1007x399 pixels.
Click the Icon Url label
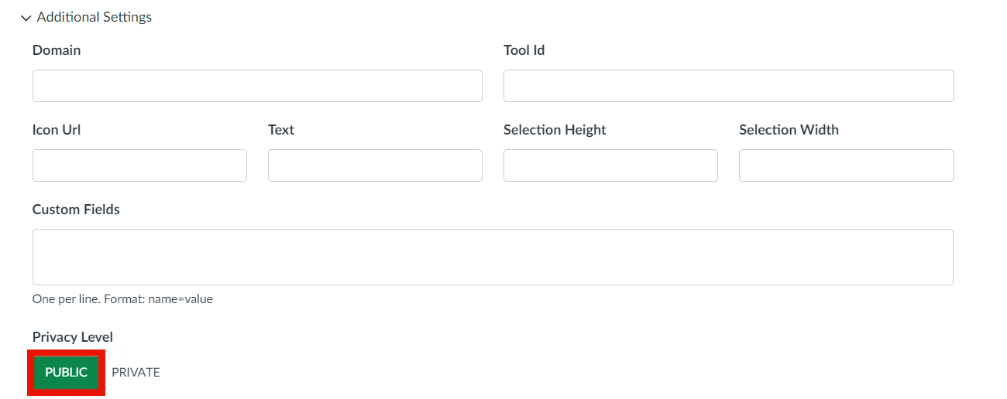(x=57, y=130)
